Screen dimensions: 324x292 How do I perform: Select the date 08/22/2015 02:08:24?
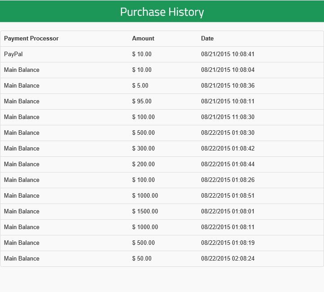[228, 259]
